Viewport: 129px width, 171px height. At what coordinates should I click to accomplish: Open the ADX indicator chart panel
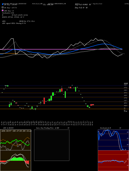point(15,140)
